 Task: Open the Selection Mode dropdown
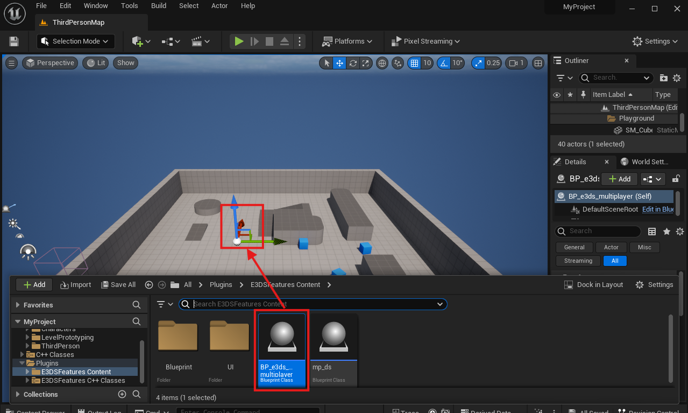[75, 41]
